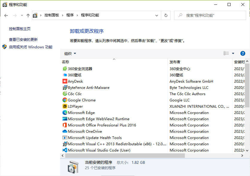
Task: Click the horizontal scrollbar thumb
Action: (x=125, y=155)
